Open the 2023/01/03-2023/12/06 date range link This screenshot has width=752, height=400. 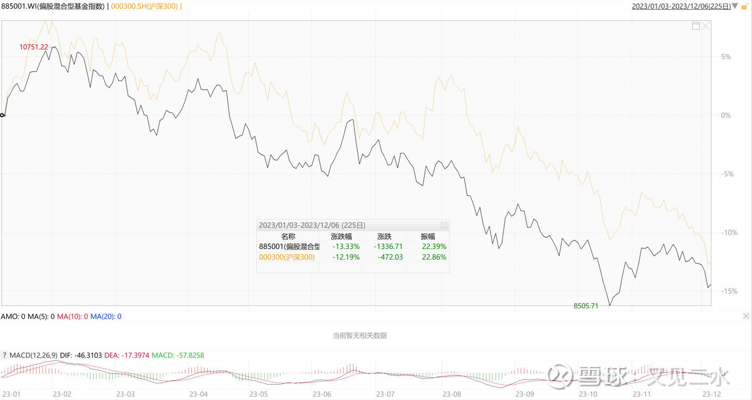(681, 6)
